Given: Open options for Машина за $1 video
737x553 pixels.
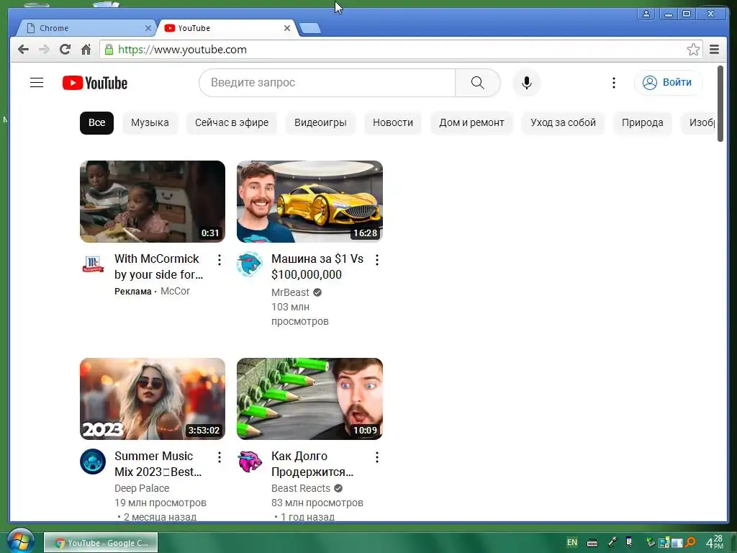Looking at the screenshot, I should tap(377, 260).
